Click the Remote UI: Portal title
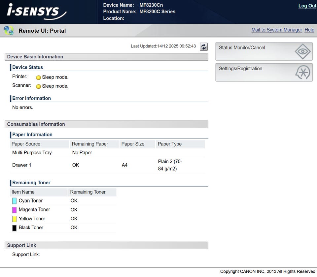The width and height of the screenshot is (317, 277). [42, 31]
